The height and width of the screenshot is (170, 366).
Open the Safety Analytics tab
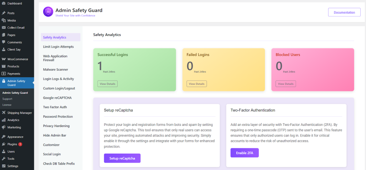click(60, 37)
